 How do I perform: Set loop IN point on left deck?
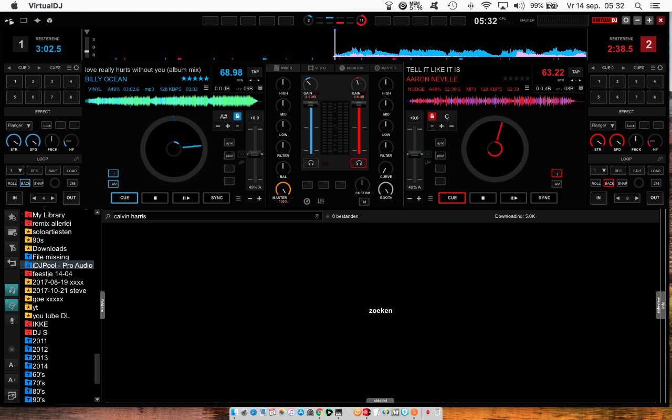click(x=15, y=198)
